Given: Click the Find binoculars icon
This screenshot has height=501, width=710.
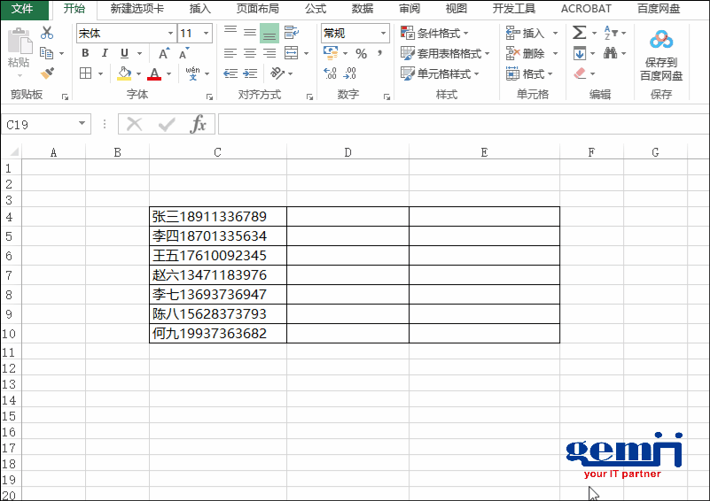Looking at the screenshot, I should 611,53.
